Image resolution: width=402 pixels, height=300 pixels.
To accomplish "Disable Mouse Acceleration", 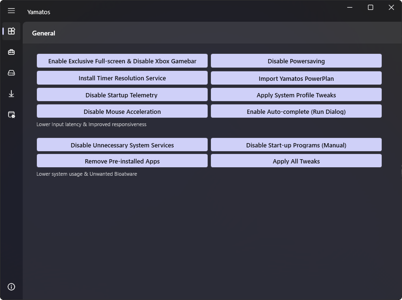I will 122,111.
